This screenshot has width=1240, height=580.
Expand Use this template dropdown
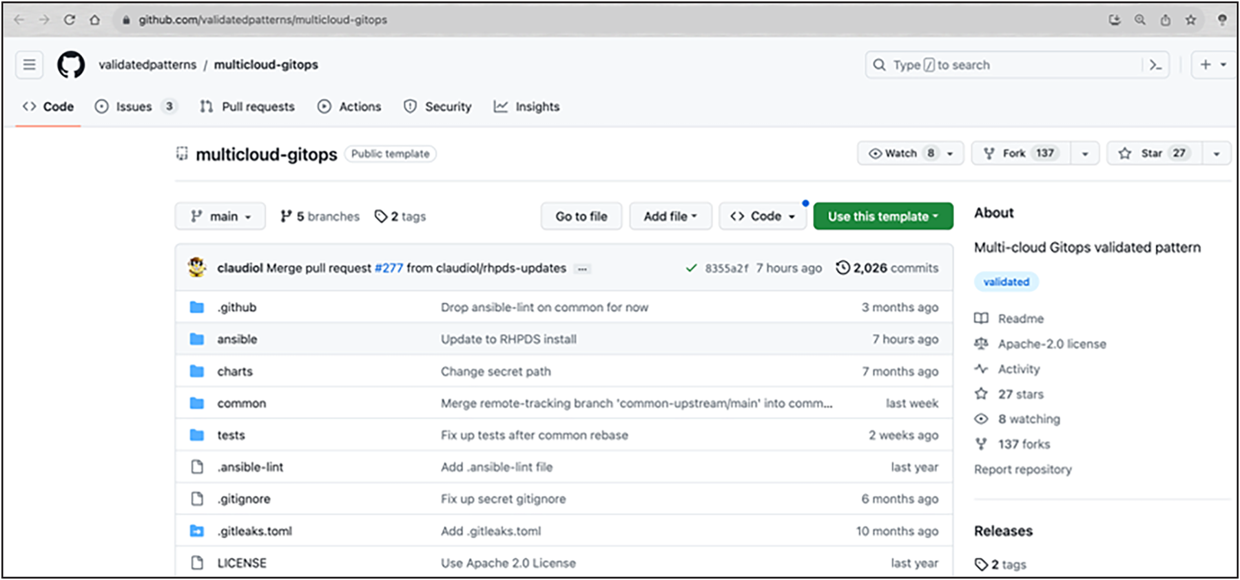click(x=883, y=216)
